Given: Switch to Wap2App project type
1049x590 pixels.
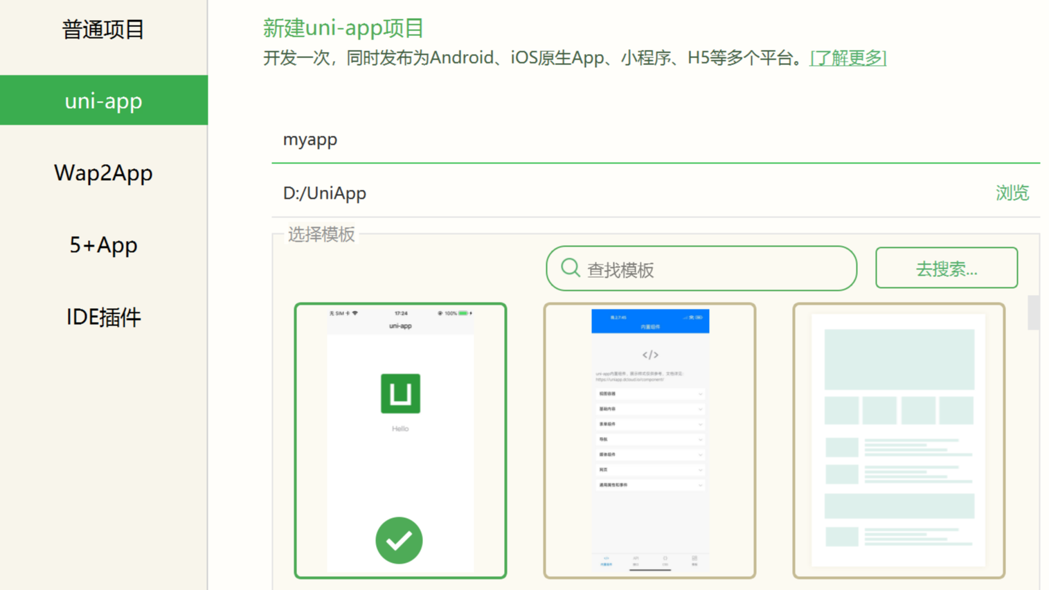Looking at the screenshot, I should click(x=103, y=172).
